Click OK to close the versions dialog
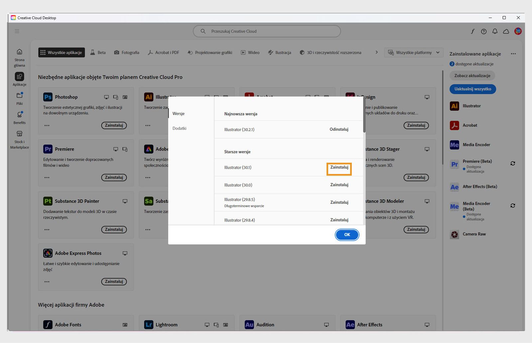 pyautogui.click(x=347, y=235)
